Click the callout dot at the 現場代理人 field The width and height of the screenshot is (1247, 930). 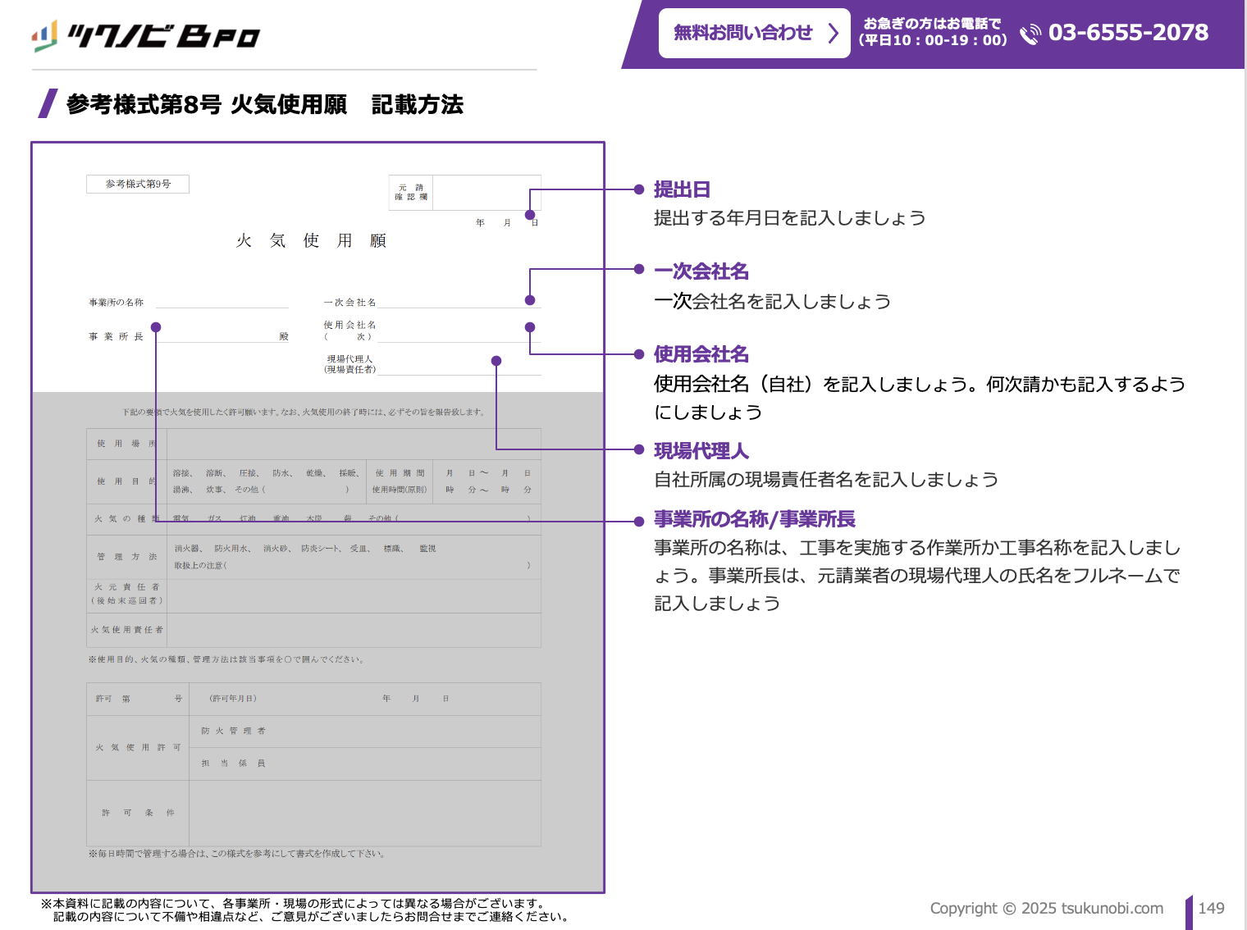496,361
